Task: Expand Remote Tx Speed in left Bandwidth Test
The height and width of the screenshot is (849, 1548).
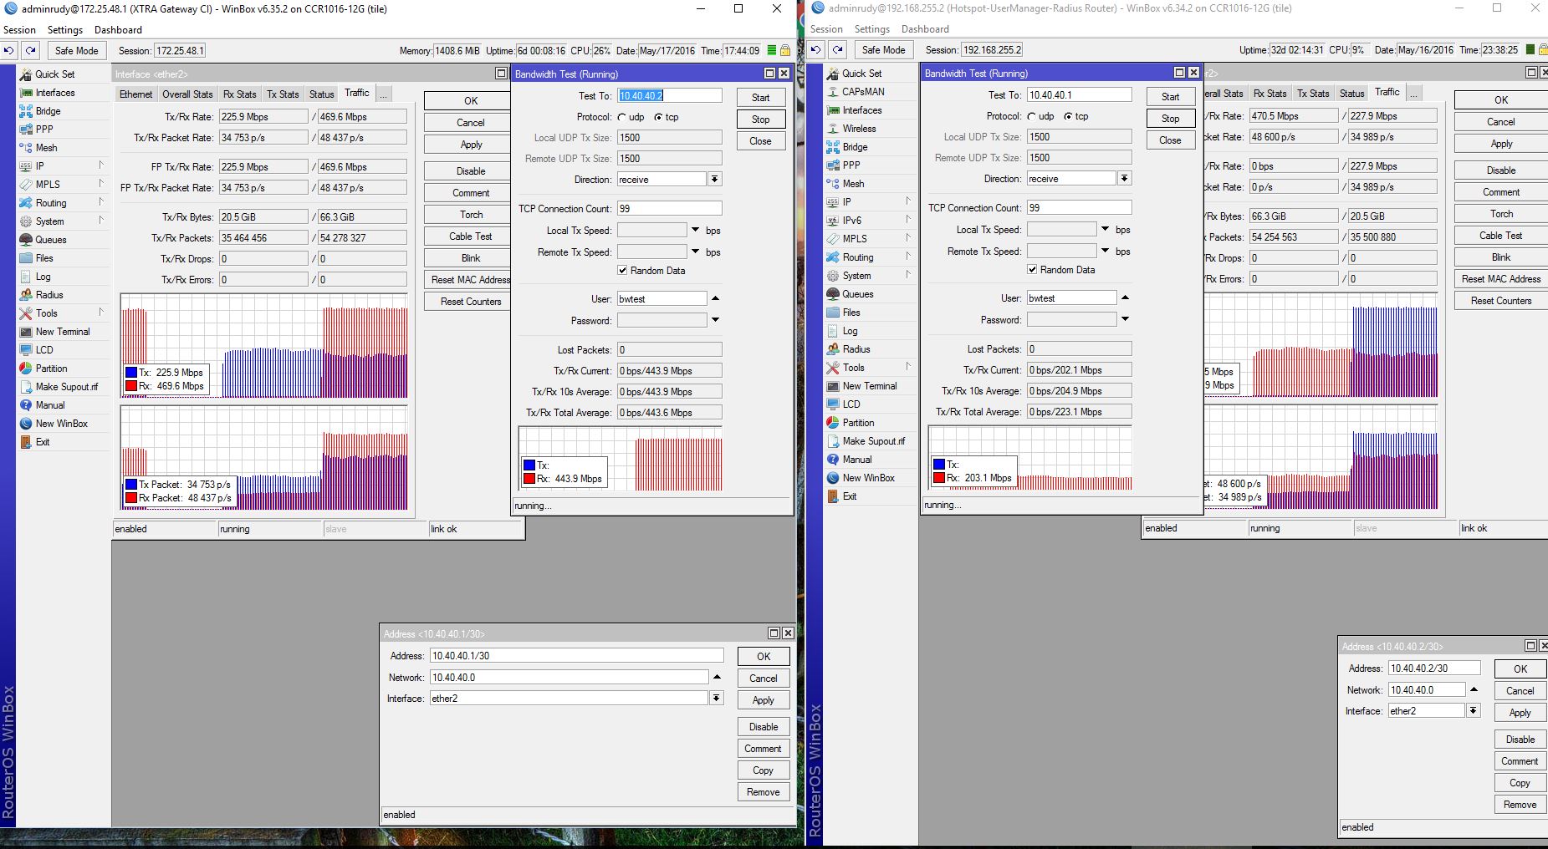Action: click(x=695, y=252)
